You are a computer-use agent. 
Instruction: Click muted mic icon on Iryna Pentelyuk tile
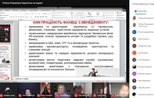(113, 96)
